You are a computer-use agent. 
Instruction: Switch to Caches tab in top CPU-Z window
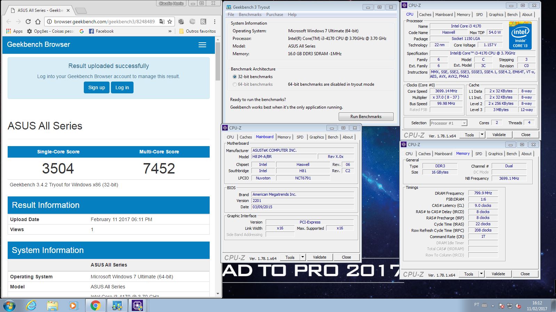click(x=425, y=15)
